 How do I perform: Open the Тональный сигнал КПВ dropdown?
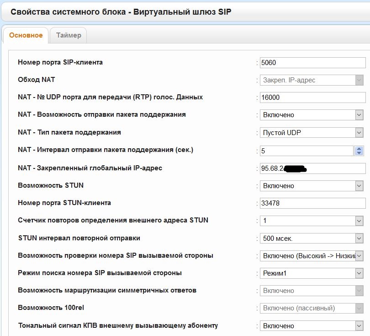312,326
